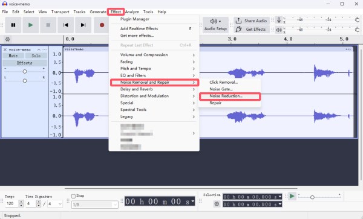Open the Select menu

(x=28, y=12)
